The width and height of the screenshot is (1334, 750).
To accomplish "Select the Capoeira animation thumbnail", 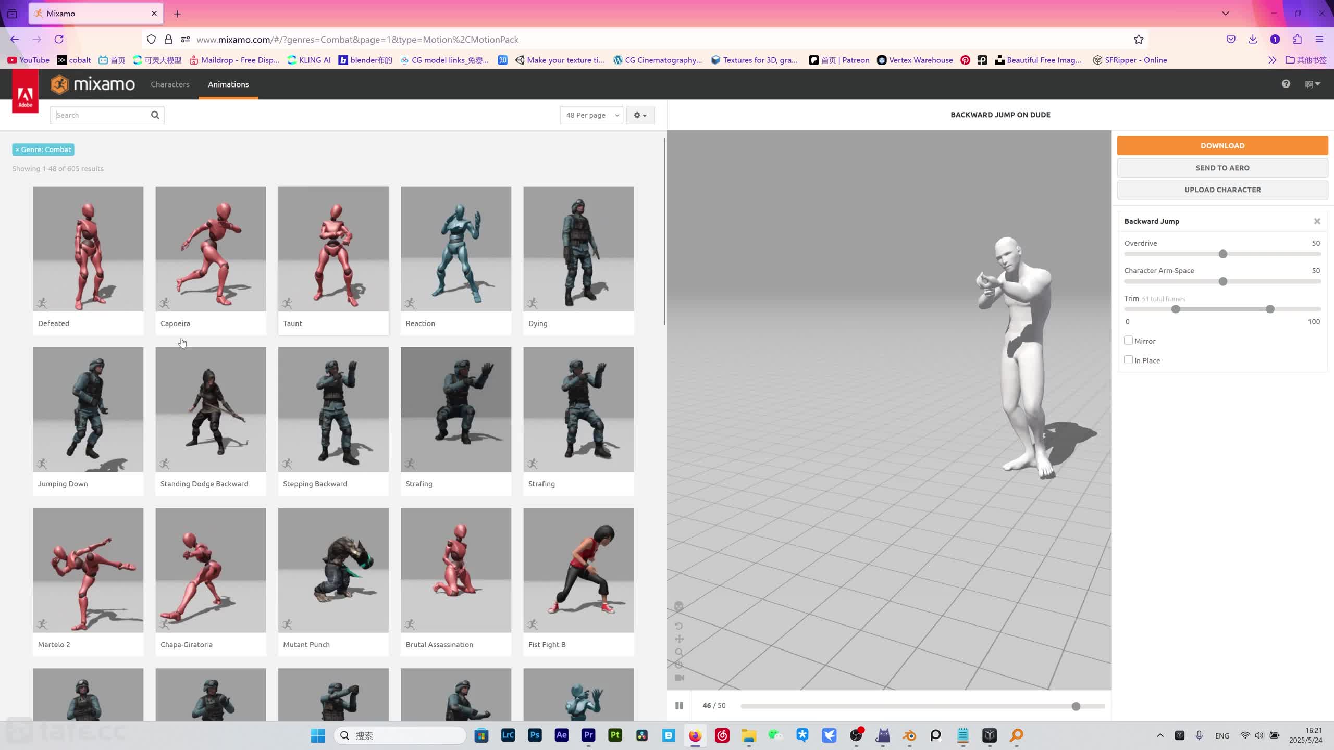I will coord(211,249).
